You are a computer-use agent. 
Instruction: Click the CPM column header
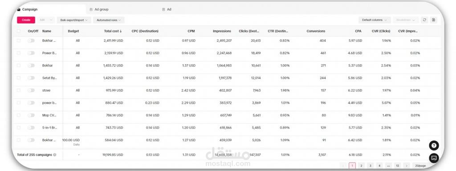click(x=191, y=31)
